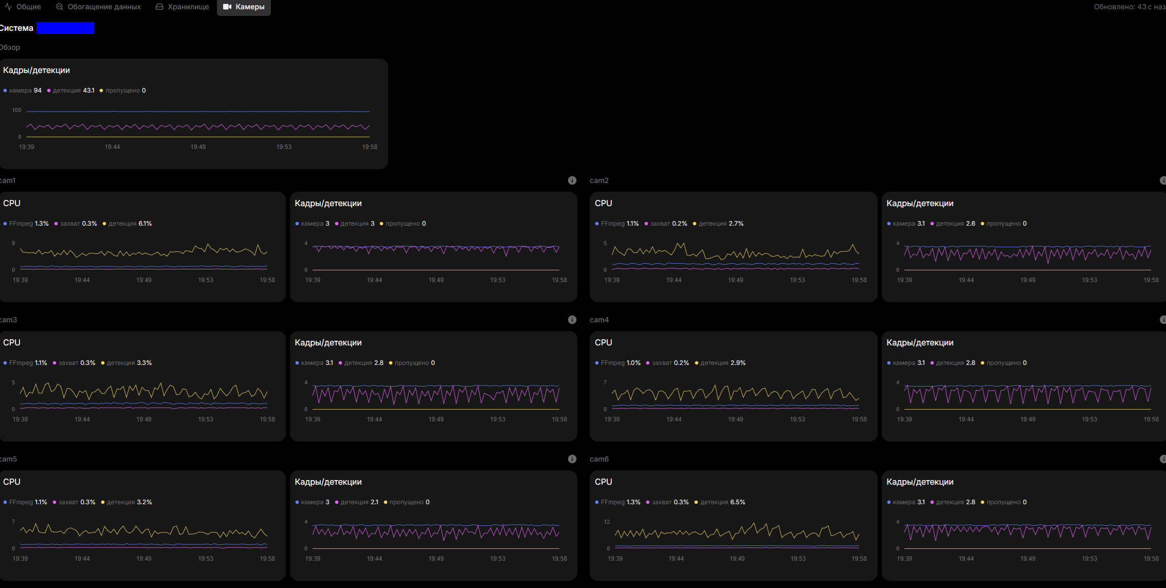Click захват 0.2% legend in cam4 CPU
This screenshot has width=1166, height=588.
pyautogui.click(x=668, y=363)
